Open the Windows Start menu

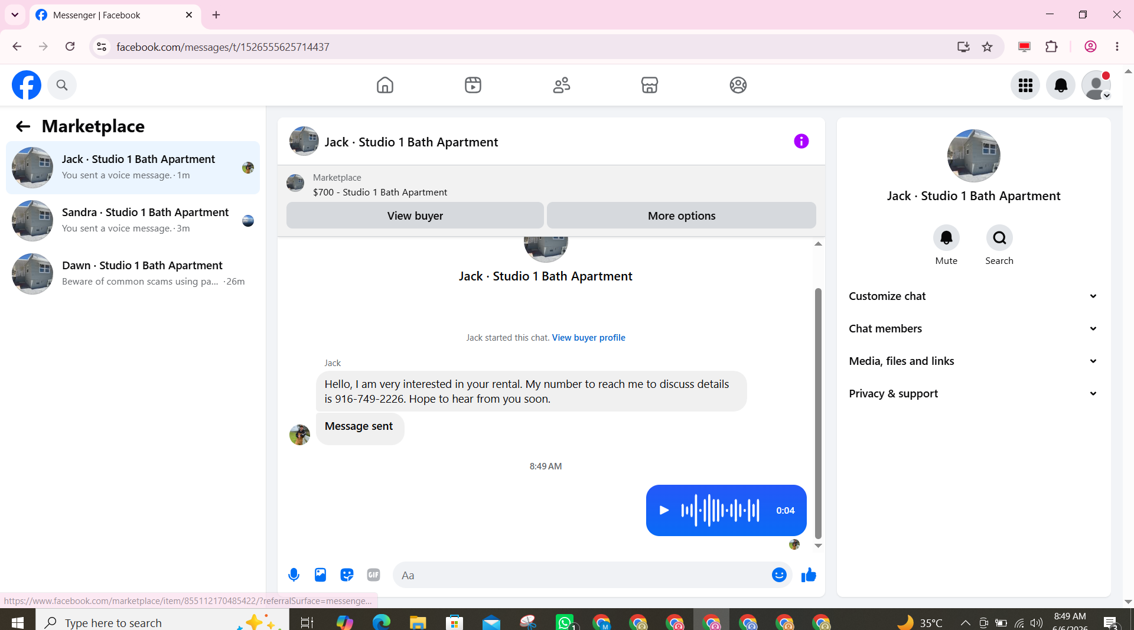(x=18, y=622)
